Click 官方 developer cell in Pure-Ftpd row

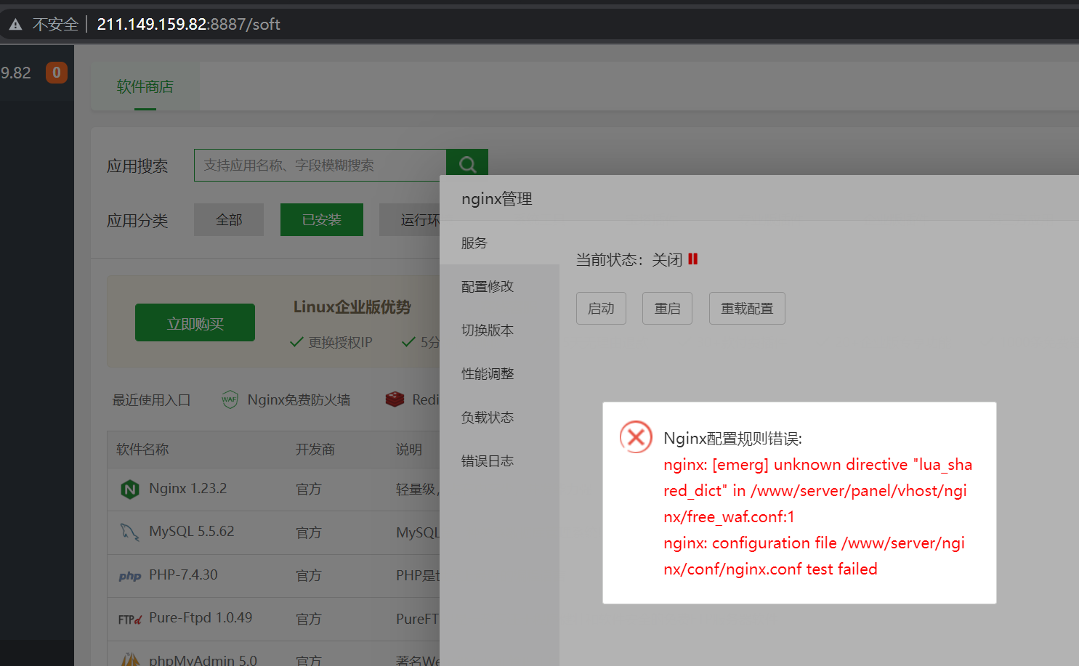tap(309, 619)
